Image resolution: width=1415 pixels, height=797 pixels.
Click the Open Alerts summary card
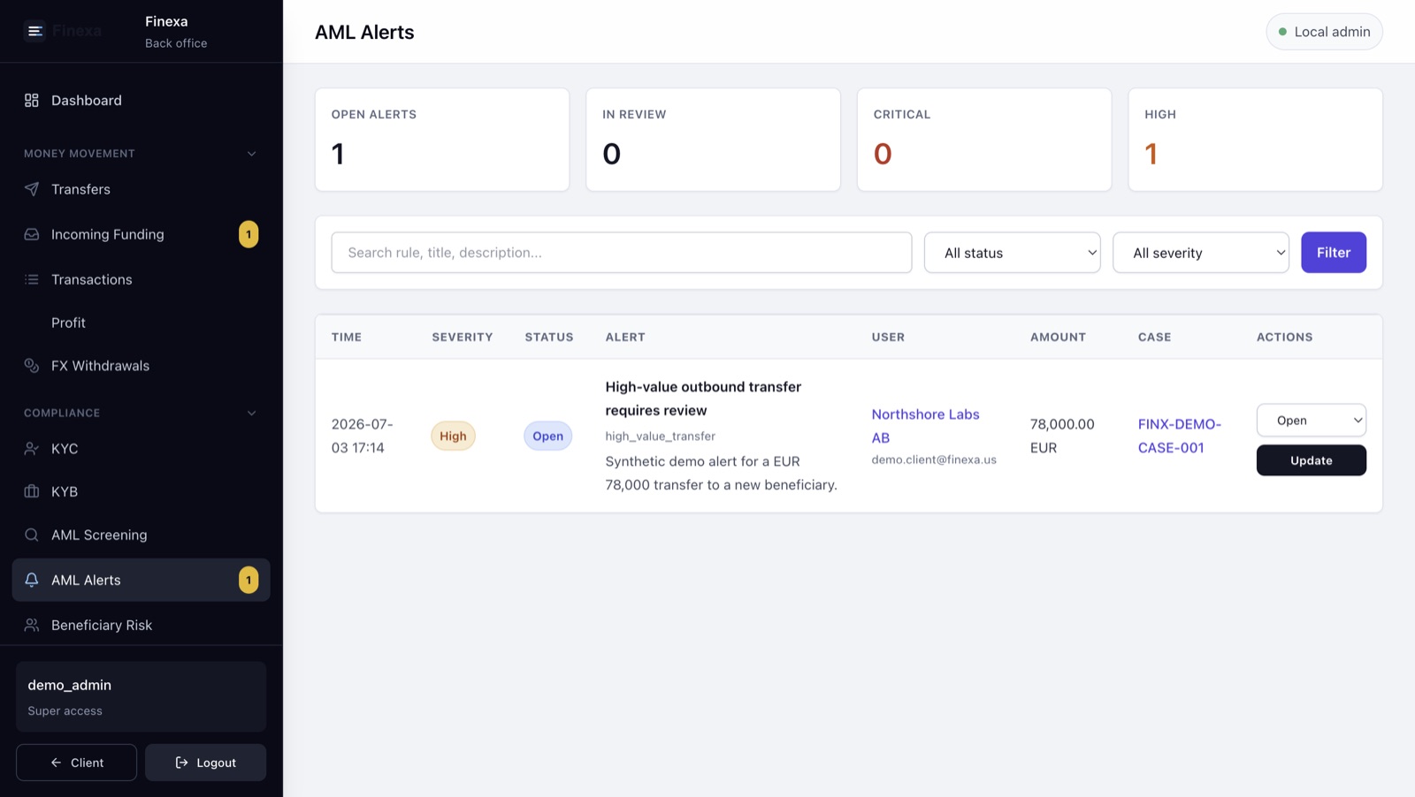(442, 140)
